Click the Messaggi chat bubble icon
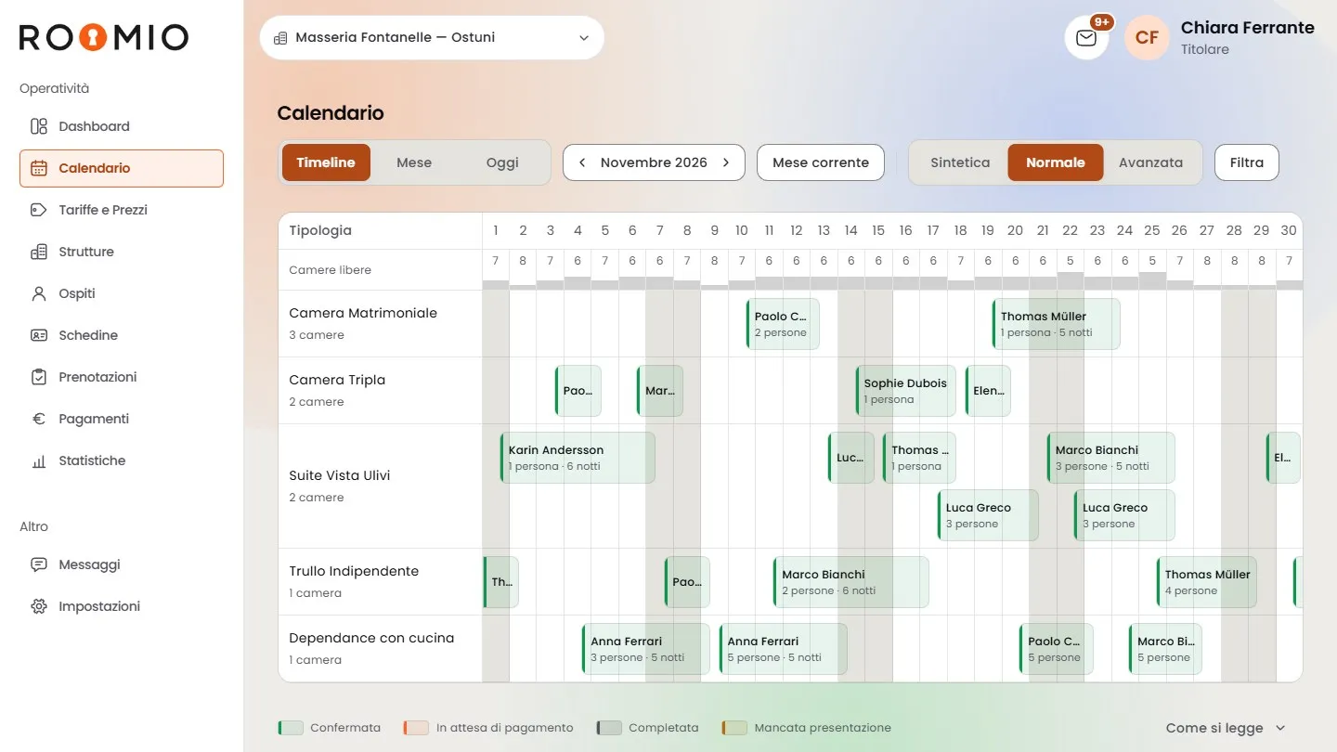This screenshot has height=752, width=1337. pos(39,564)
